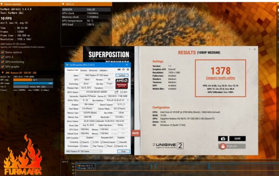Click the AMD Radeon logo in GPU-Z

point(122,83)
